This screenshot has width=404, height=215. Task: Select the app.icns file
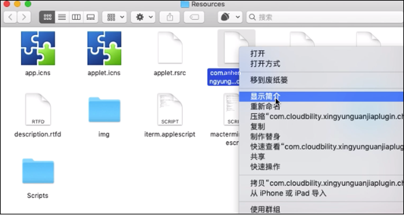38,54
